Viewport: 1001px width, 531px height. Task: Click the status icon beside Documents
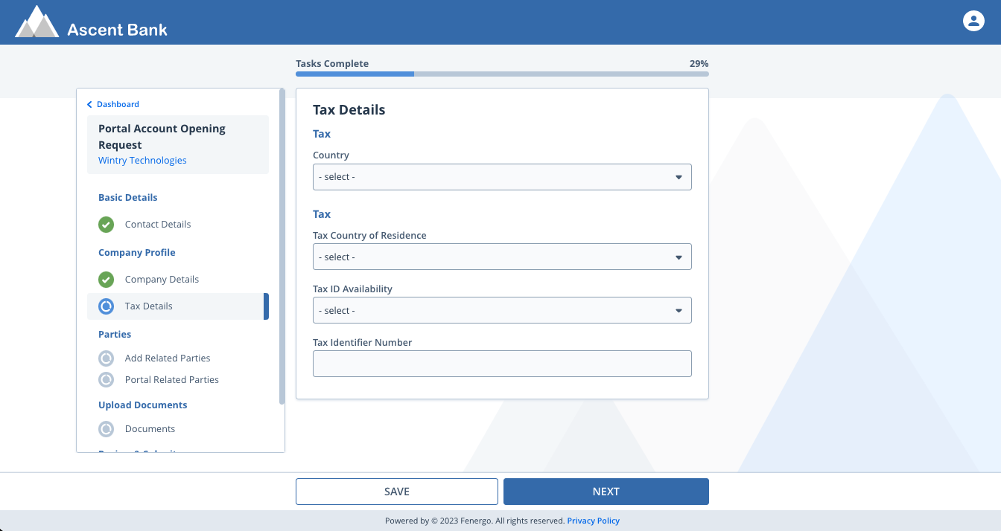107,429
